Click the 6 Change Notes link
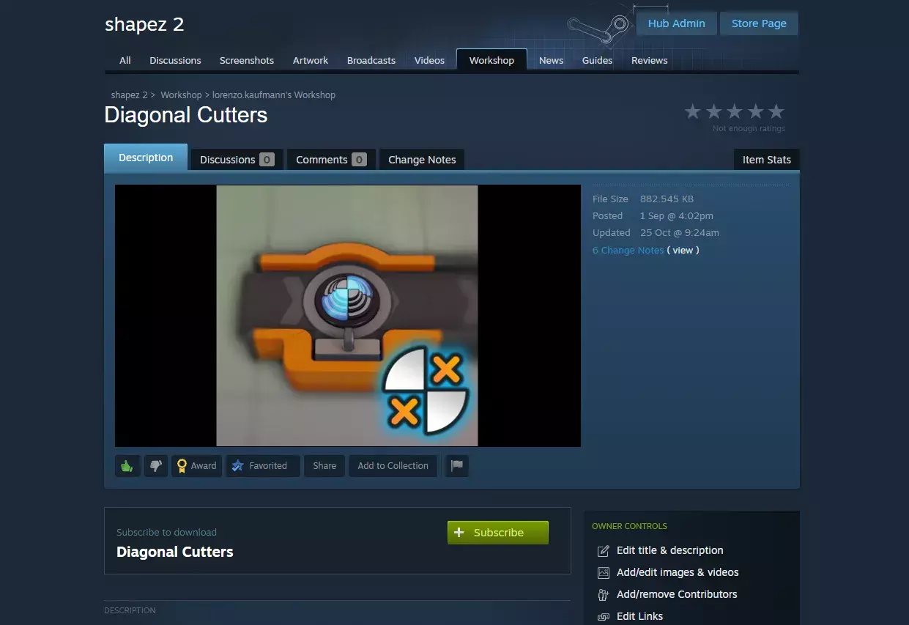909x625 pixels. 628,250
